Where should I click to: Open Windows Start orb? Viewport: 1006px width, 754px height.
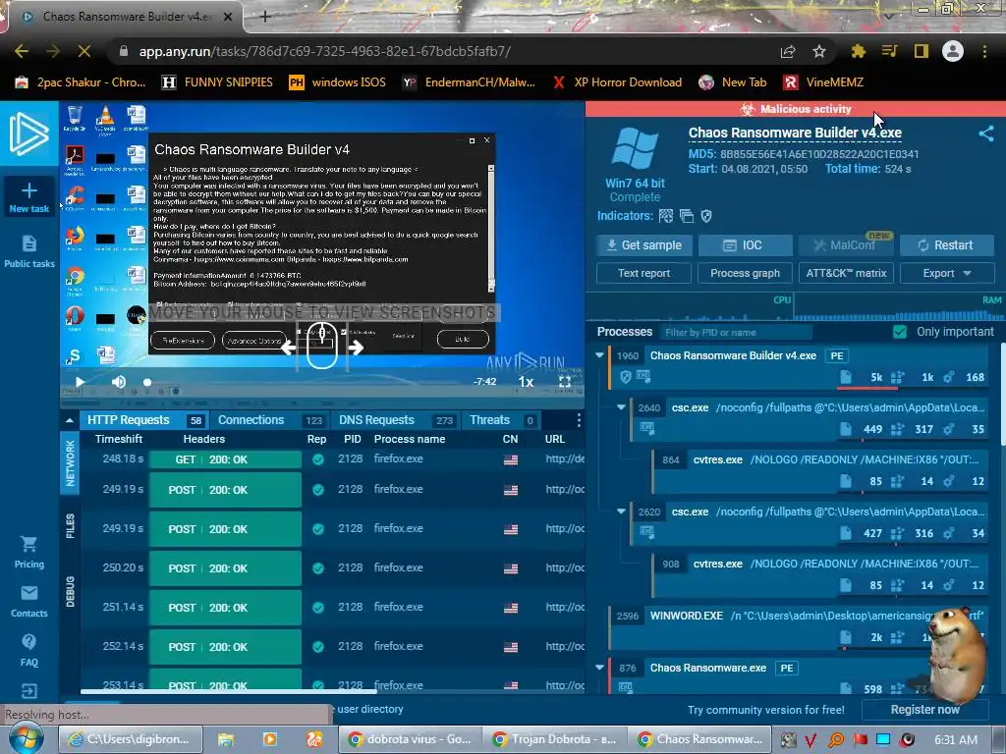27,738
